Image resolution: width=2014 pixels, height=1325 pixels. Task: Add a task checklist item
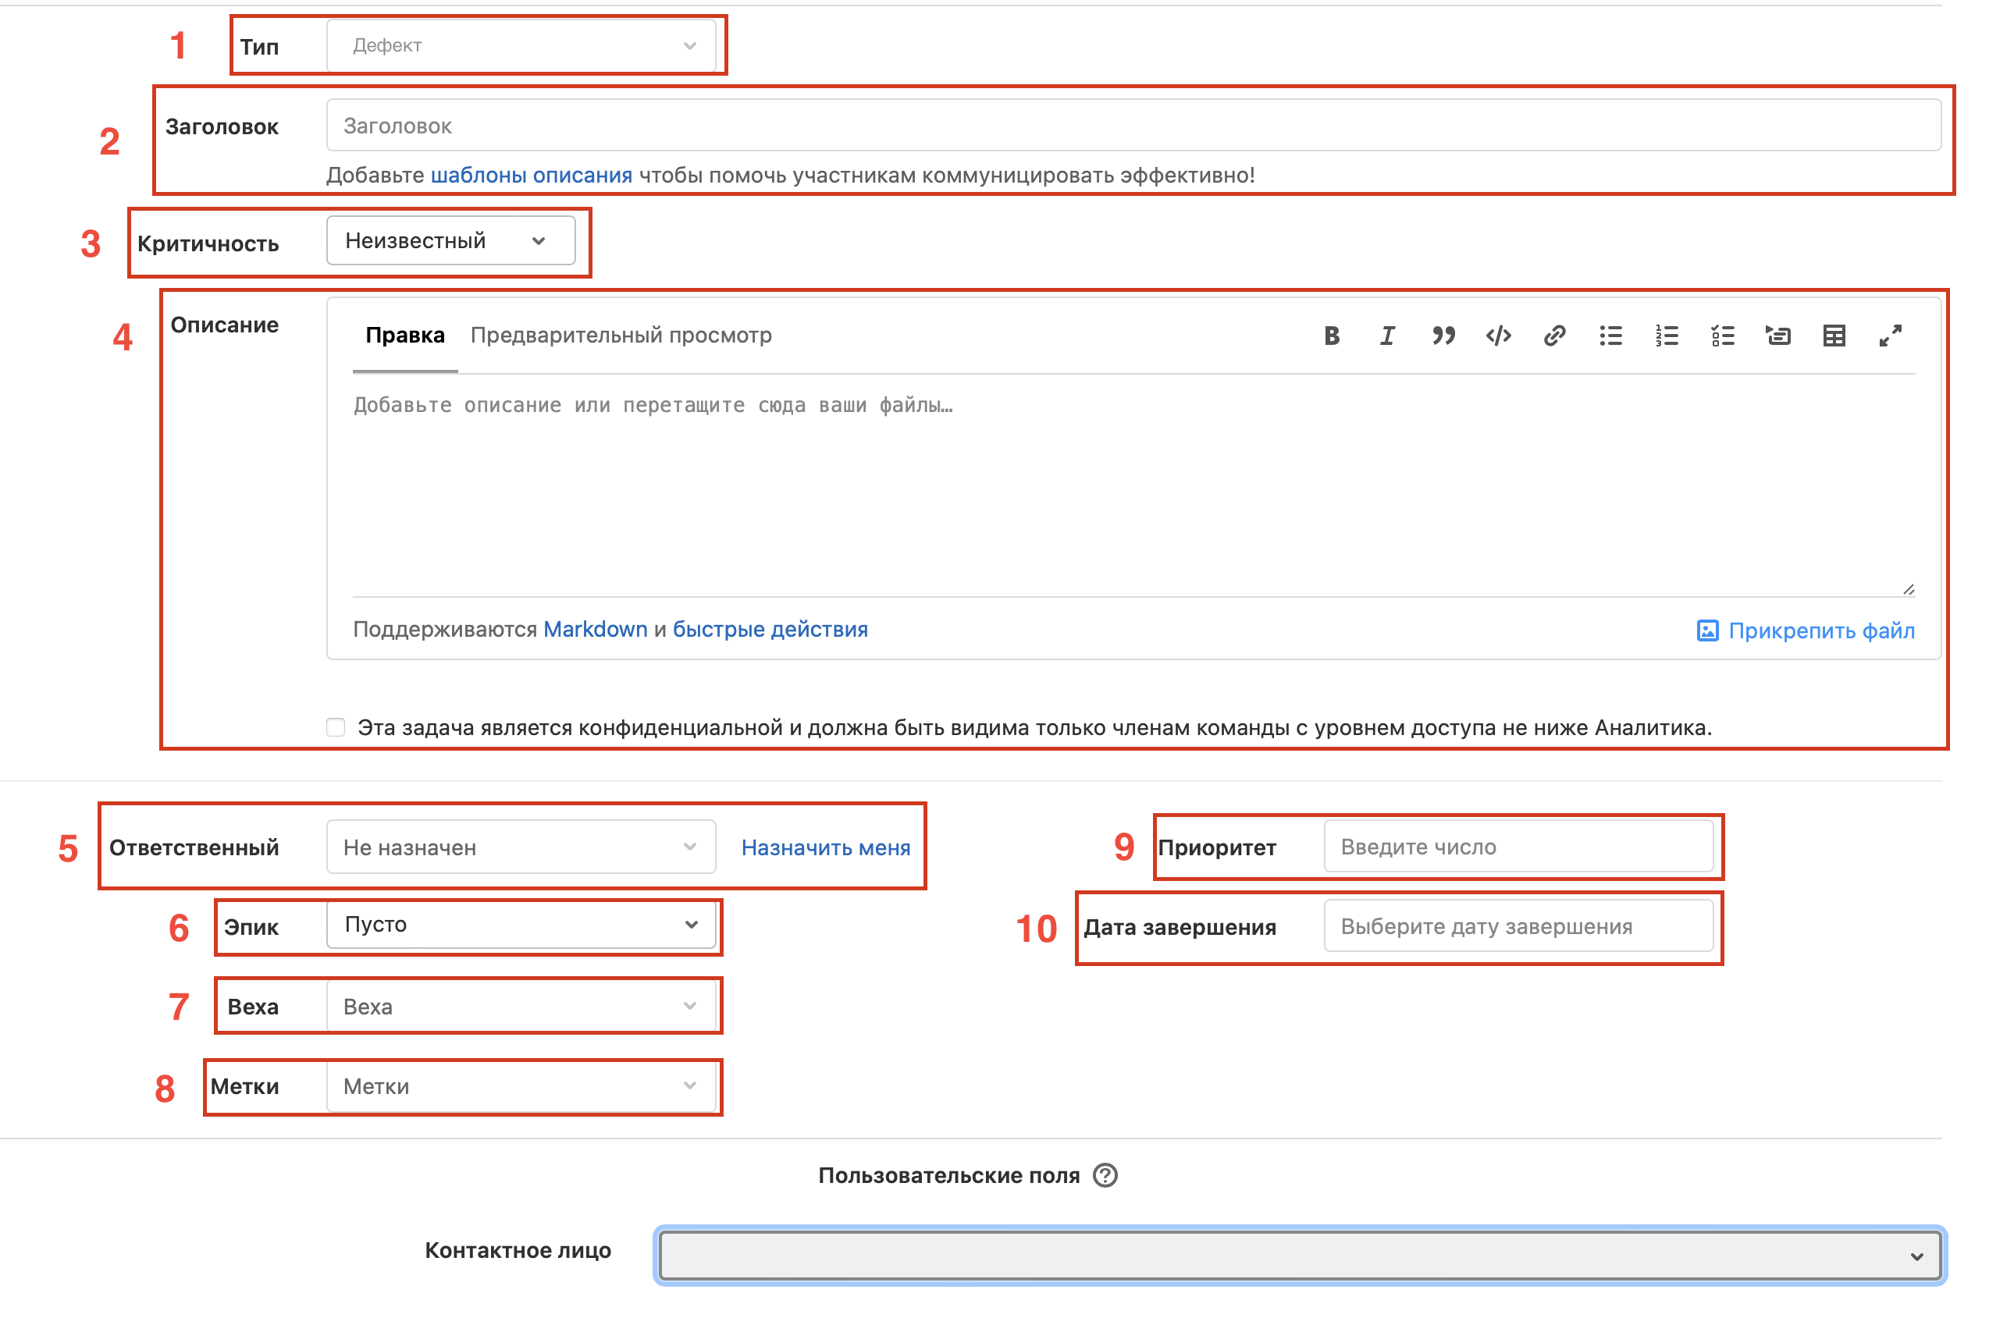1722,336
